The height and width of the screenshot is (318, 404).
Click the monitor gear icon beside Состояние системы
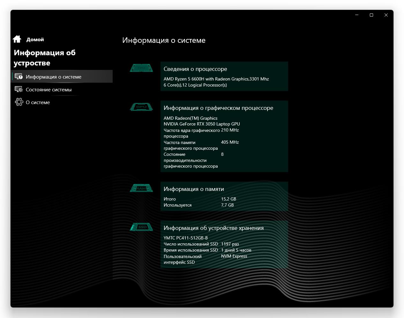pyautogui.click(x=19, y=89)
